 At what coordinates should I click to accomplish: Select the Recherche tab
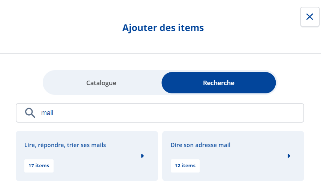point(219,83)
